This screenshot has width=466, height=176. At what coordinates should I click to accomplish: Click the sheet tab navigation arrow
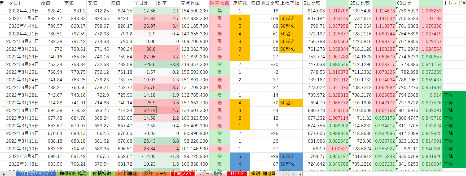click(x=3, y=174)
